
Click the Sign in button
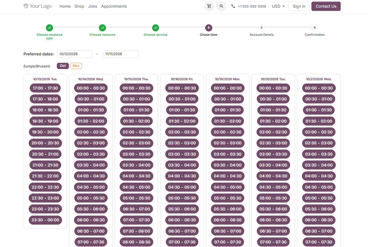pyautogui.click(x=299, y=6)
